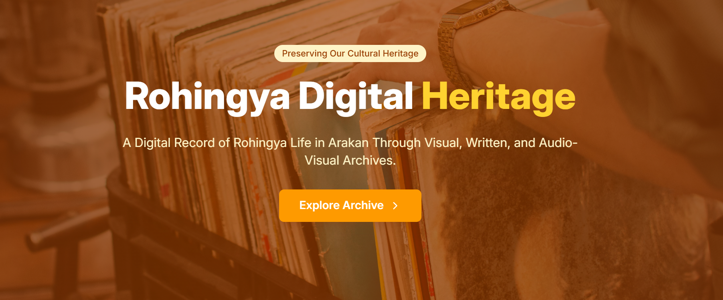
Task: Click the Explore Archive button
Action: click(x=350, y=205)
